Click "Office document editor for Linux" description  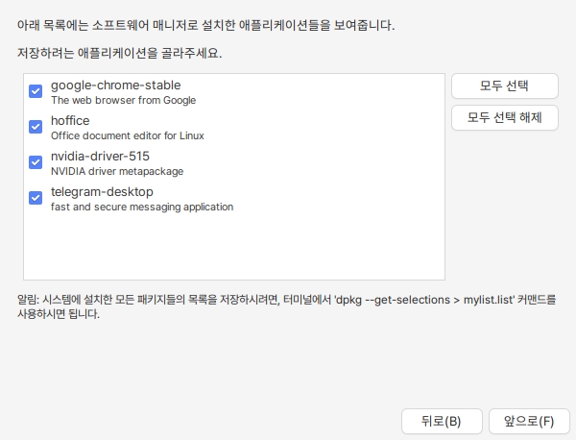(x=127, y=135)
